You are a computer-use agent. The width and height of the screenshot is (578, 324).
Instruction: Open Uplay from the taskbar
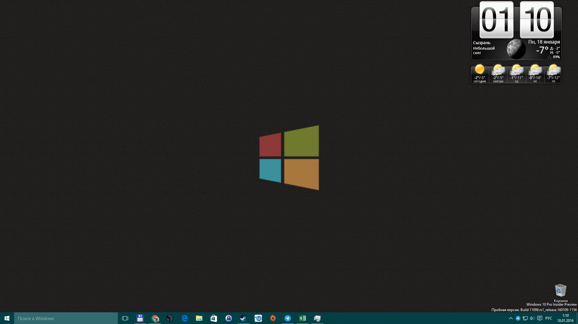[x=258, y=318]
